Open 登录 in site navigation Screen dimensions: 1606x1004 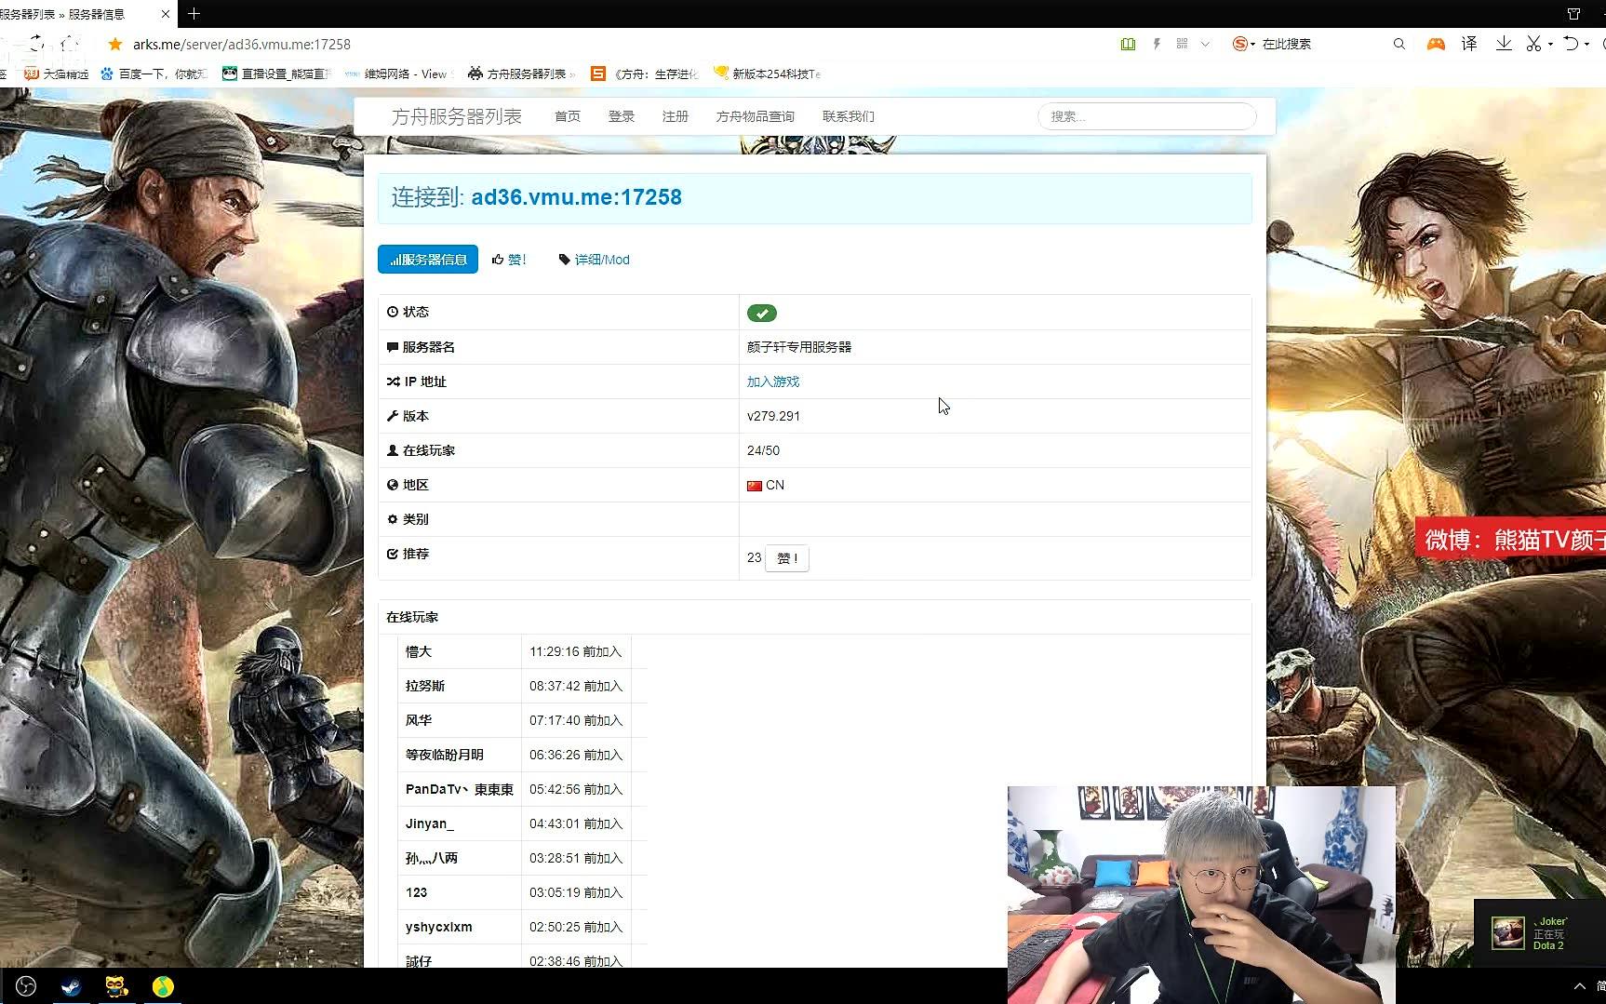pos(622,116)
